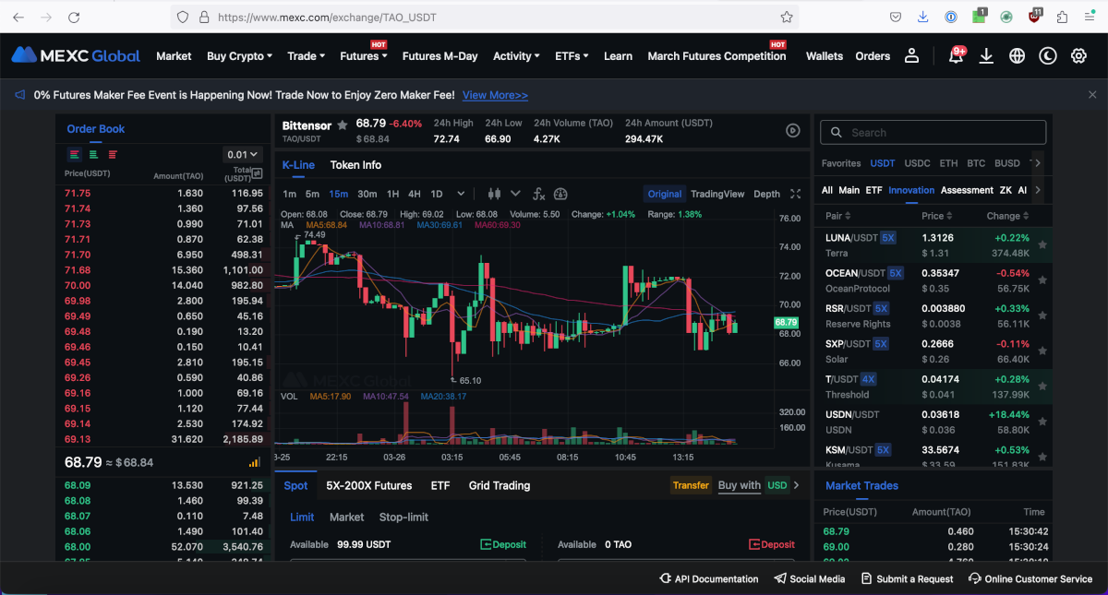Expand the chart to fullscreen

(x=797, y=194)
